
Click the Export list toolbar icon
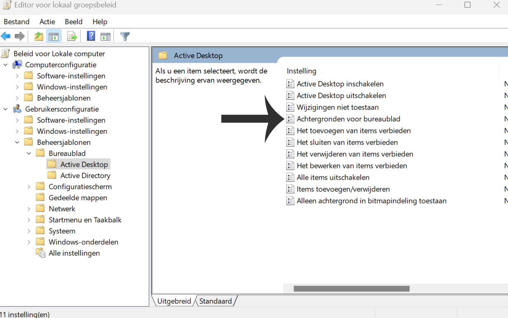72,37
